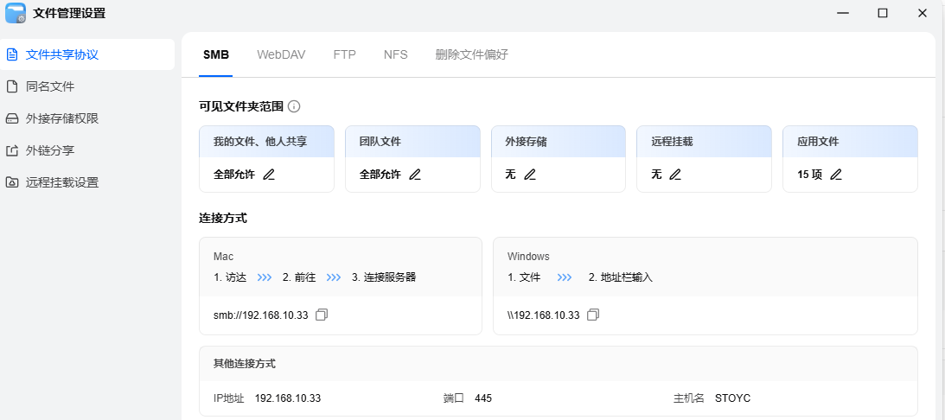Click the 应用文件 card header

pos(850,142)
